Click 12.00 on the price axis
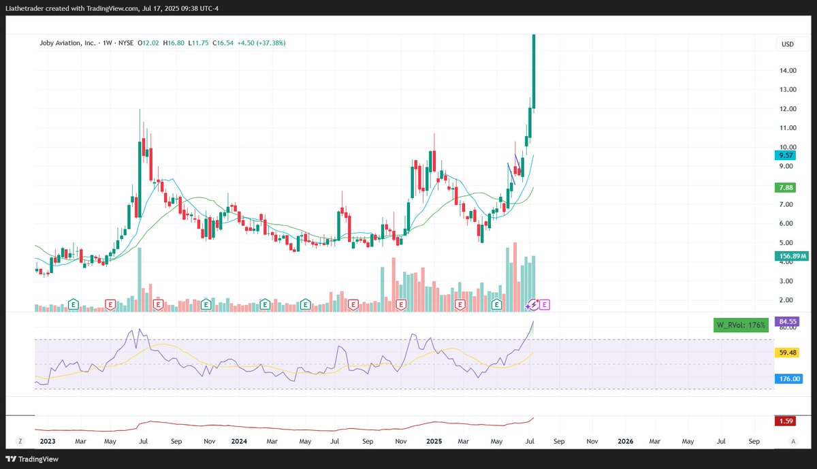The image size is (817, 469). [x=788, y=109]
